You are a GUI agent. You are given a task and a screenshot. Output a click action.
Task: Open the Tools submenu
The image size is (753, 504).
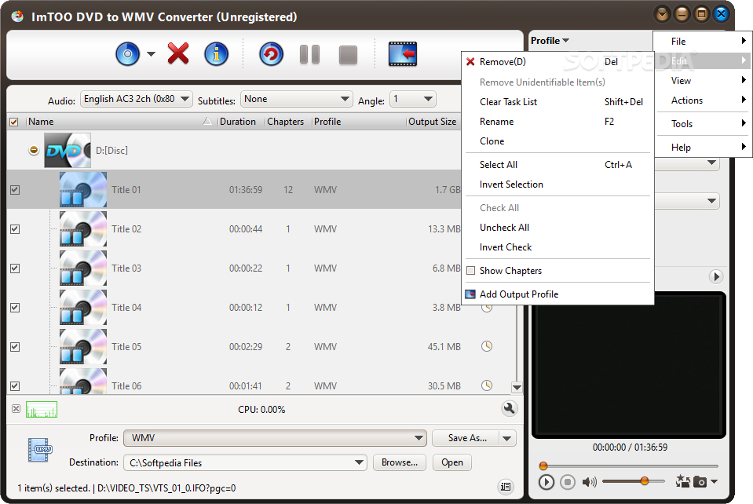click(703, 124)
